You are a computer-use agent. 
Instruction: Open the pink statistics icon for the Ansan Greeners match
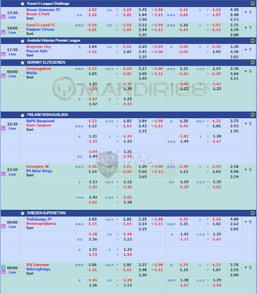click(x=3, y=17)
